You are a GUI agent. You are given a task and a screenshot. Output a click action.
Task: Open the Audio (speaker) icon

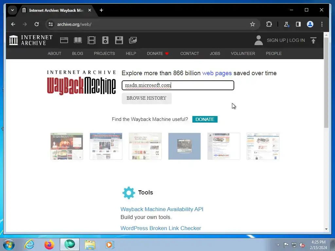(105, 40)
